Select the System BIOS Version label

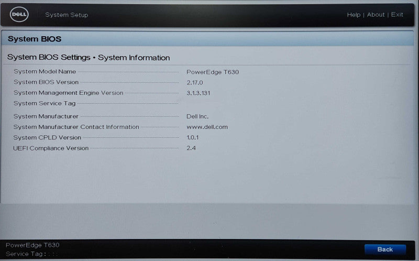(x=46, y=82)
